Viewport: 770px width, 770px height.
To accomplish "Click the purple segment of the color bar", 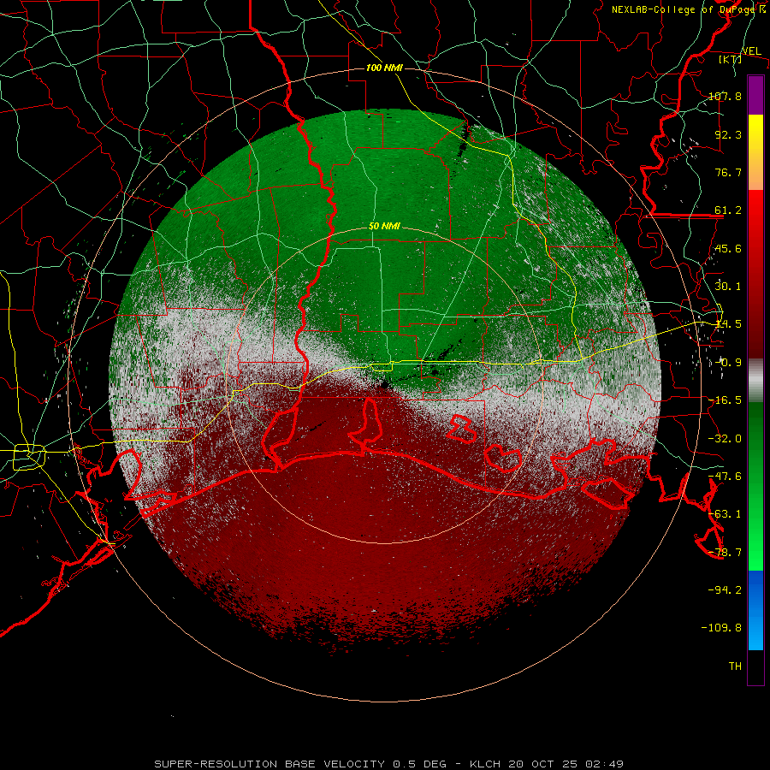I will click(755, 95).
